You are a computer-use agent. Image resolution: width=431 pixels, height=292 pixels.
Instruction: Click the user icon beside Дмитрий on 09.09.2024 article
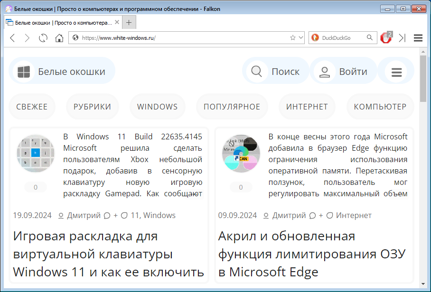pos(266,216)
